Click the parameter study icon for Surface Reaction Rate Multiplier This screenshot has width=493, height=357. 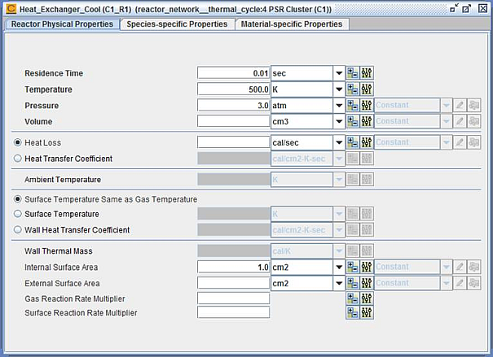[x=353, y=312]
